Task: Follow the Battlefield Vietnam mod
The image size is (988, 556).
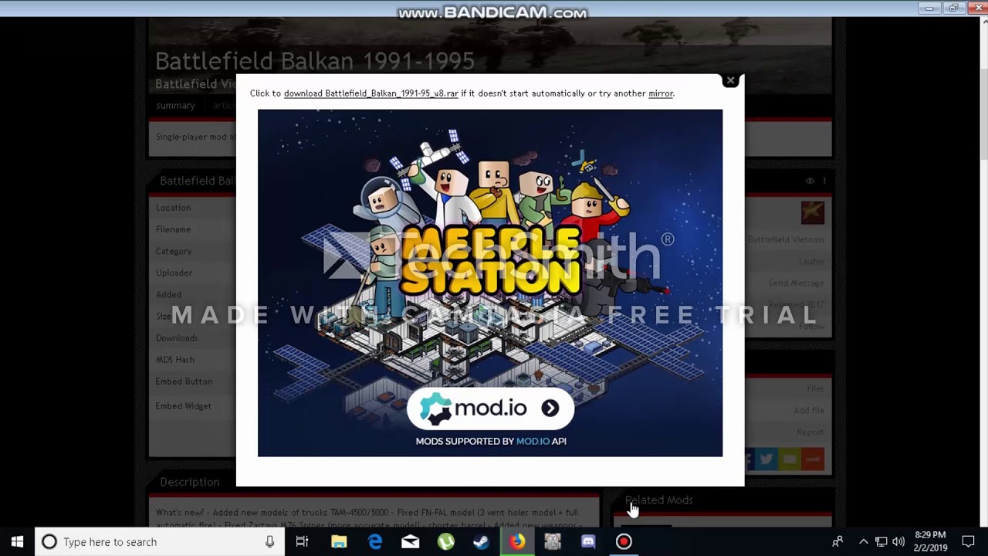Action: tap(810, 326)
